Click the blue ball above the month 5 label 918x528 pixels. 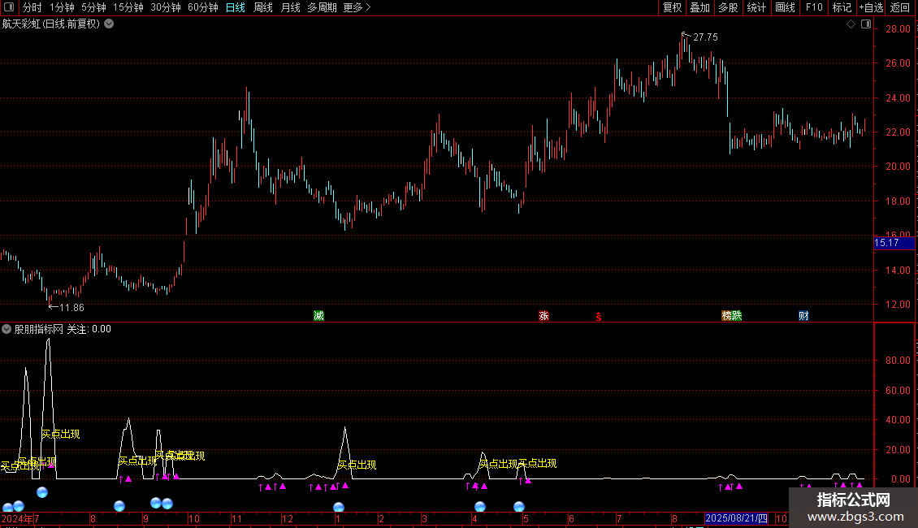(519, 506)
